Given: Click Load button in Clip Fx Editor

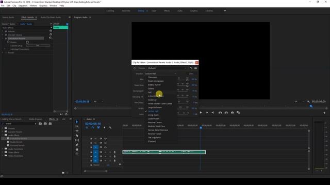Looking at the screenshot, I should tap(191, 74).
